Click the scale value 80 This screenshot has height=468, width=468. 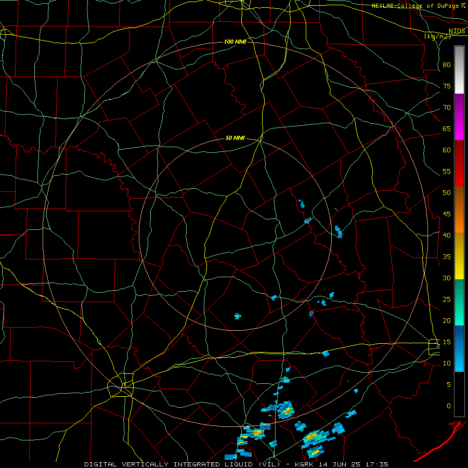click(x=447, y=65)
